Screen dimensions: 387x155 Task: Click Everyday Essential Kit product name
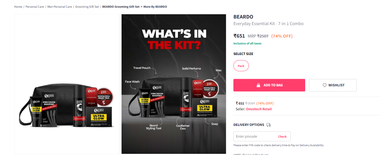268,24
